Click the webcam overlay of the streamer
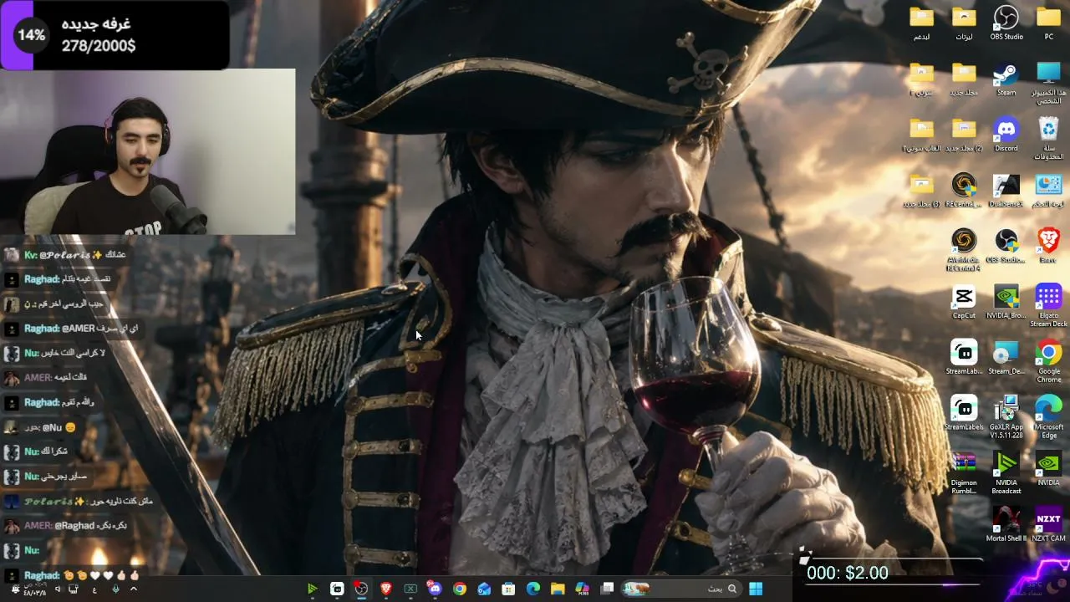 point(147,151)
